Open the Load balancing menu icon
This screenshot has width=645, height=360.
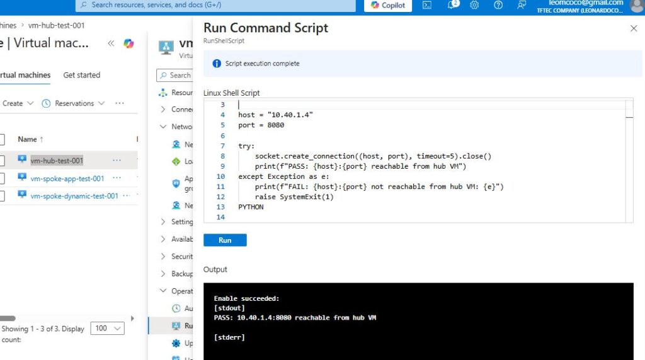(176, 162)
